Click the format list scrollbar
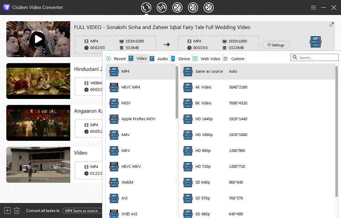The height and width of the screenshot is (218, 341). pyautogui.click(x=177, y=92)
